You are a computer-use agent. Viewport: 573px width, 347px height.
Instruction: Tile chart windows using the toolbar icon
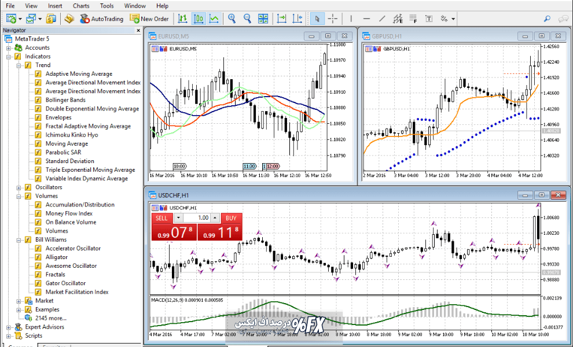tap(263, 19)
